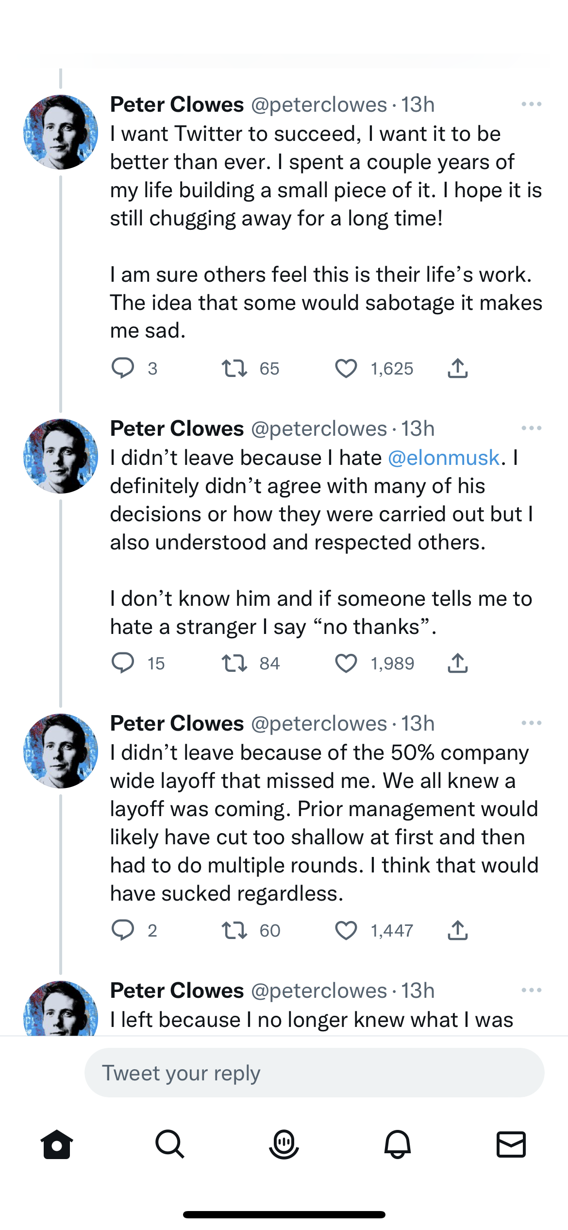The image size is (568, 1230).
Task: Tap the Tweet your reply field
Action: pos(314,1073)
